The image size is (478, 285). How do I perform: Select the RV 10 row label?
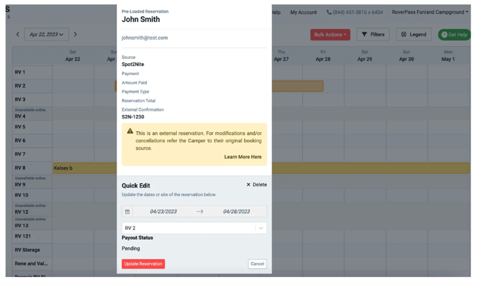pyautogui.click(x=22, y=195)
